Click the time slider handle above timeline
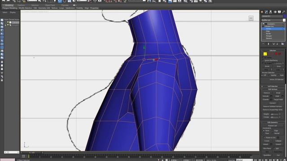 [x=32, y=153]
